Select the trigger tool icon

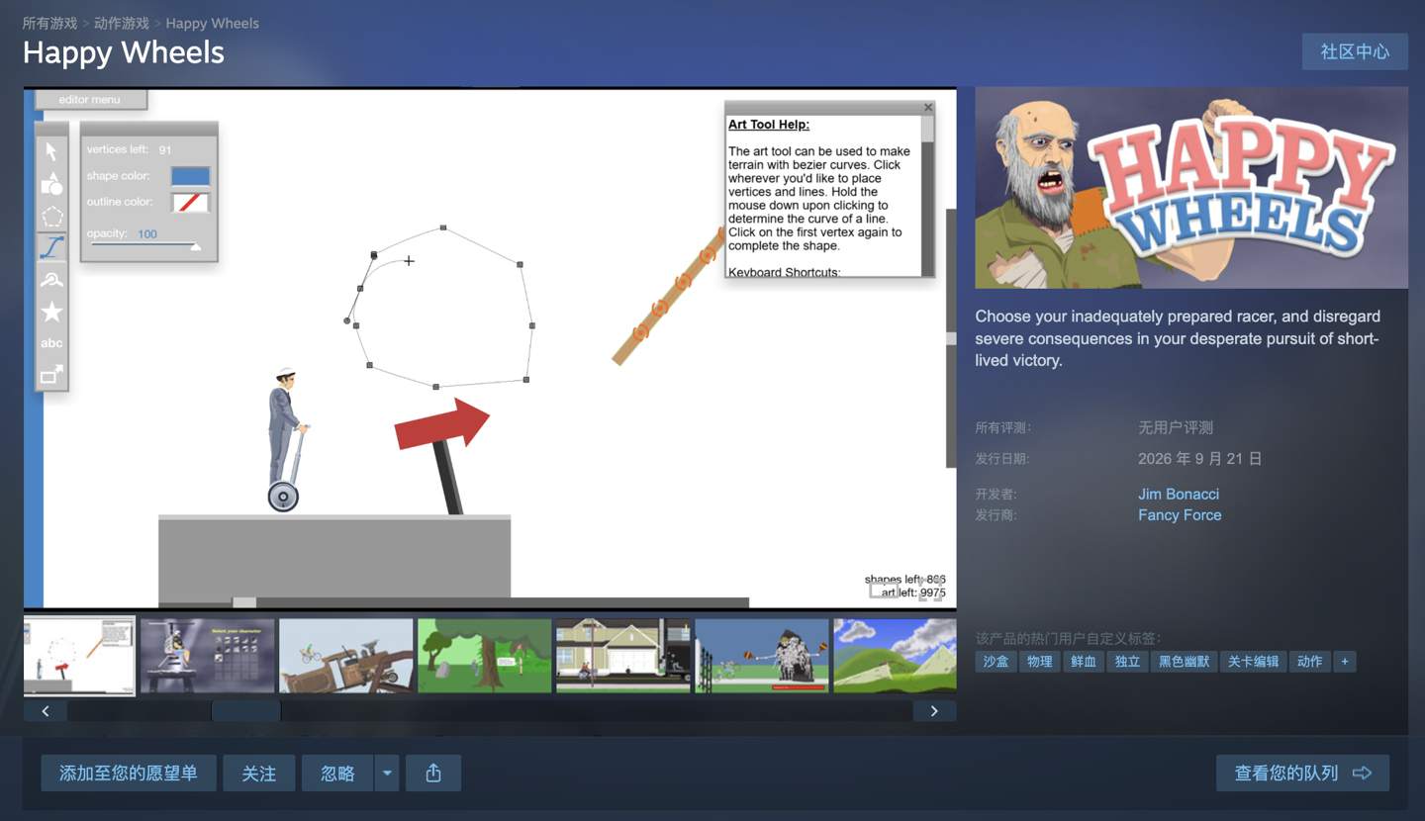(51, 375)
